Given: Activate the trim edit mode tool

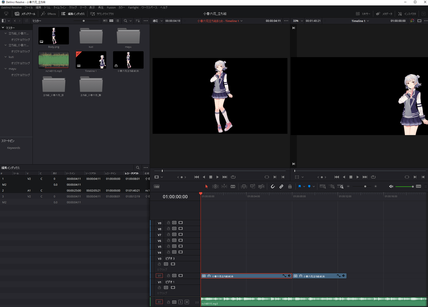Looking at the screenshot, I should point(215,186).
